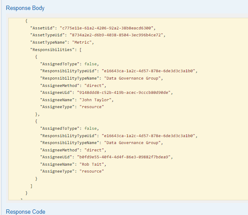
Task: Click the "AssetTypeUid" key
Action: (47, 35)
